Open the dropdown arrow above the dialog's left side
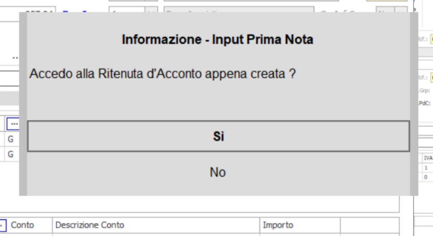This screenshot has height=236, width=433. [151, 10]
